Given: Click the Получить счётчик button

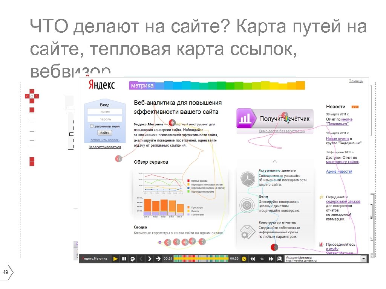Looking at the screenshot, I should (x=275, y=119).
